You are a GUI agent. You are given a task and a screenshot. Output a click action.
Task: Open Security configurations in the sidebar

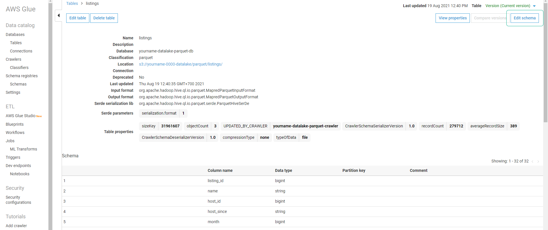pyautogui.click(x=18, y=200)
